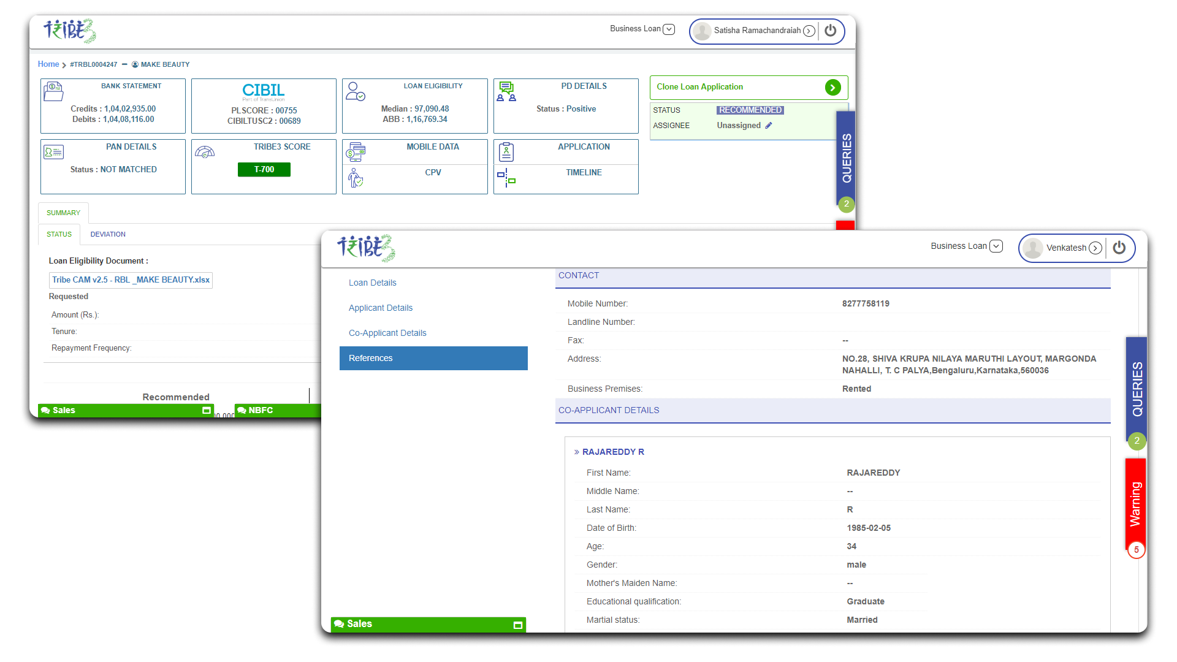Expand the Business Loan dropdown near Venkatesh
1177x662 pixels.
pos(997,246)
